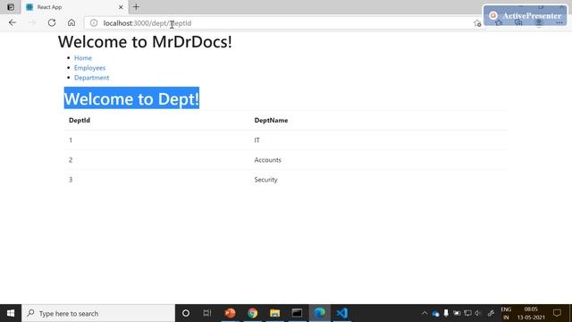The height and width of the screenshot is (322, 572).
Task: Open ENG IN language indicator
Action: 506,313
